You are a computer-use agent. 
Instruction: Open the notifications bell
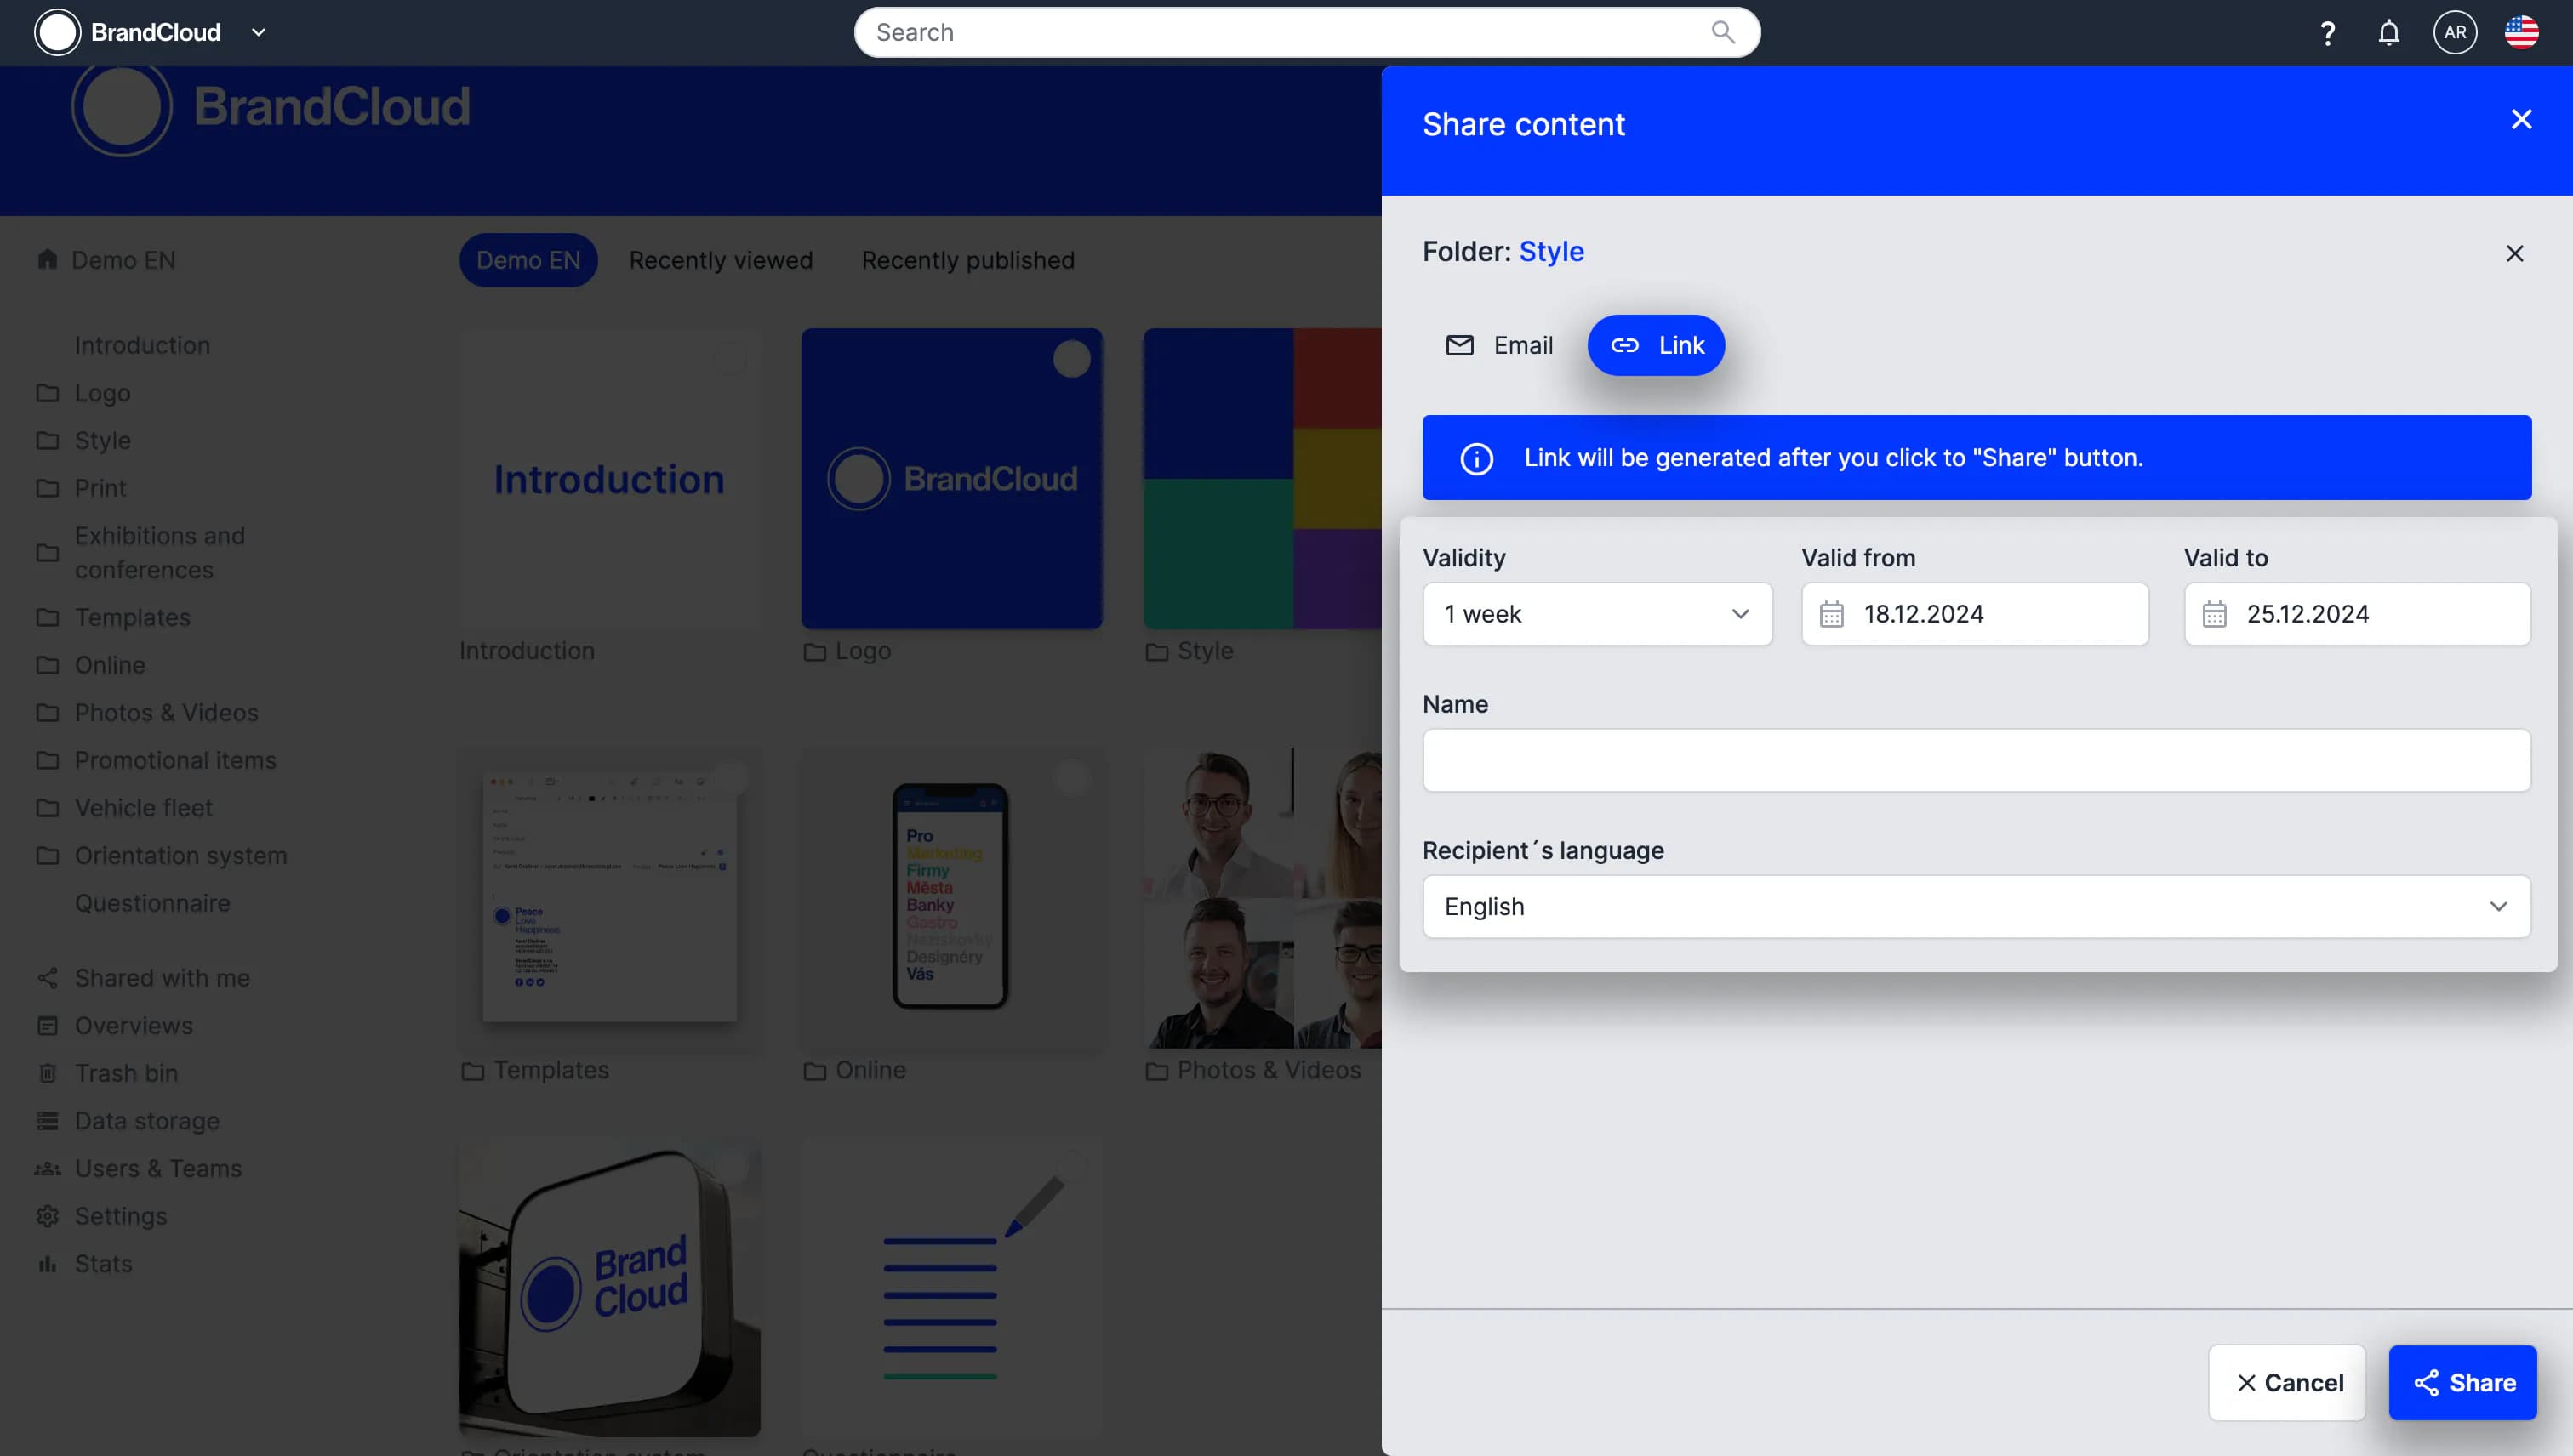point(2388,33)
